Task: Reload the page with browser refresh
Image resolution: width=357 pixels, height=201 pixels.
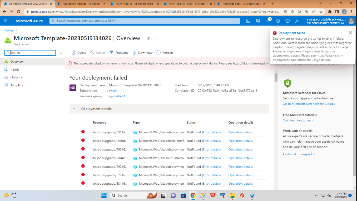Action: [19, 12]
